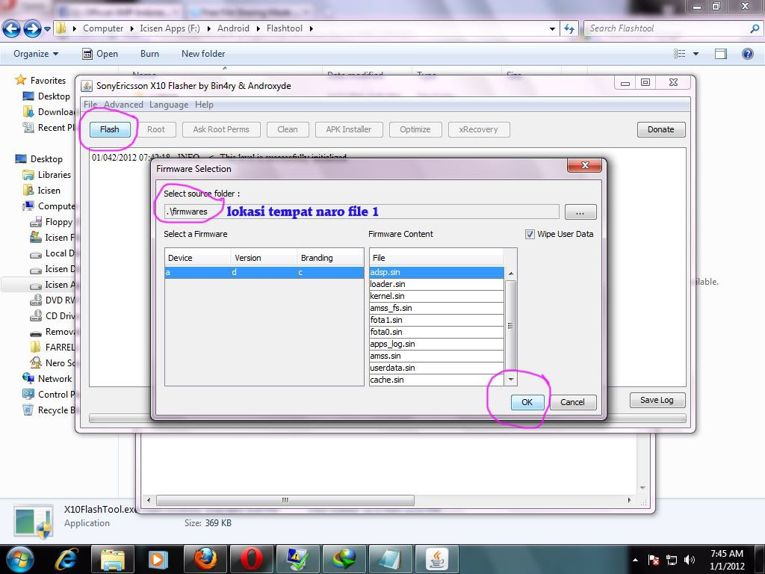
Task: Select Libraries in navigation pane
Action: (x=48, y=175)
